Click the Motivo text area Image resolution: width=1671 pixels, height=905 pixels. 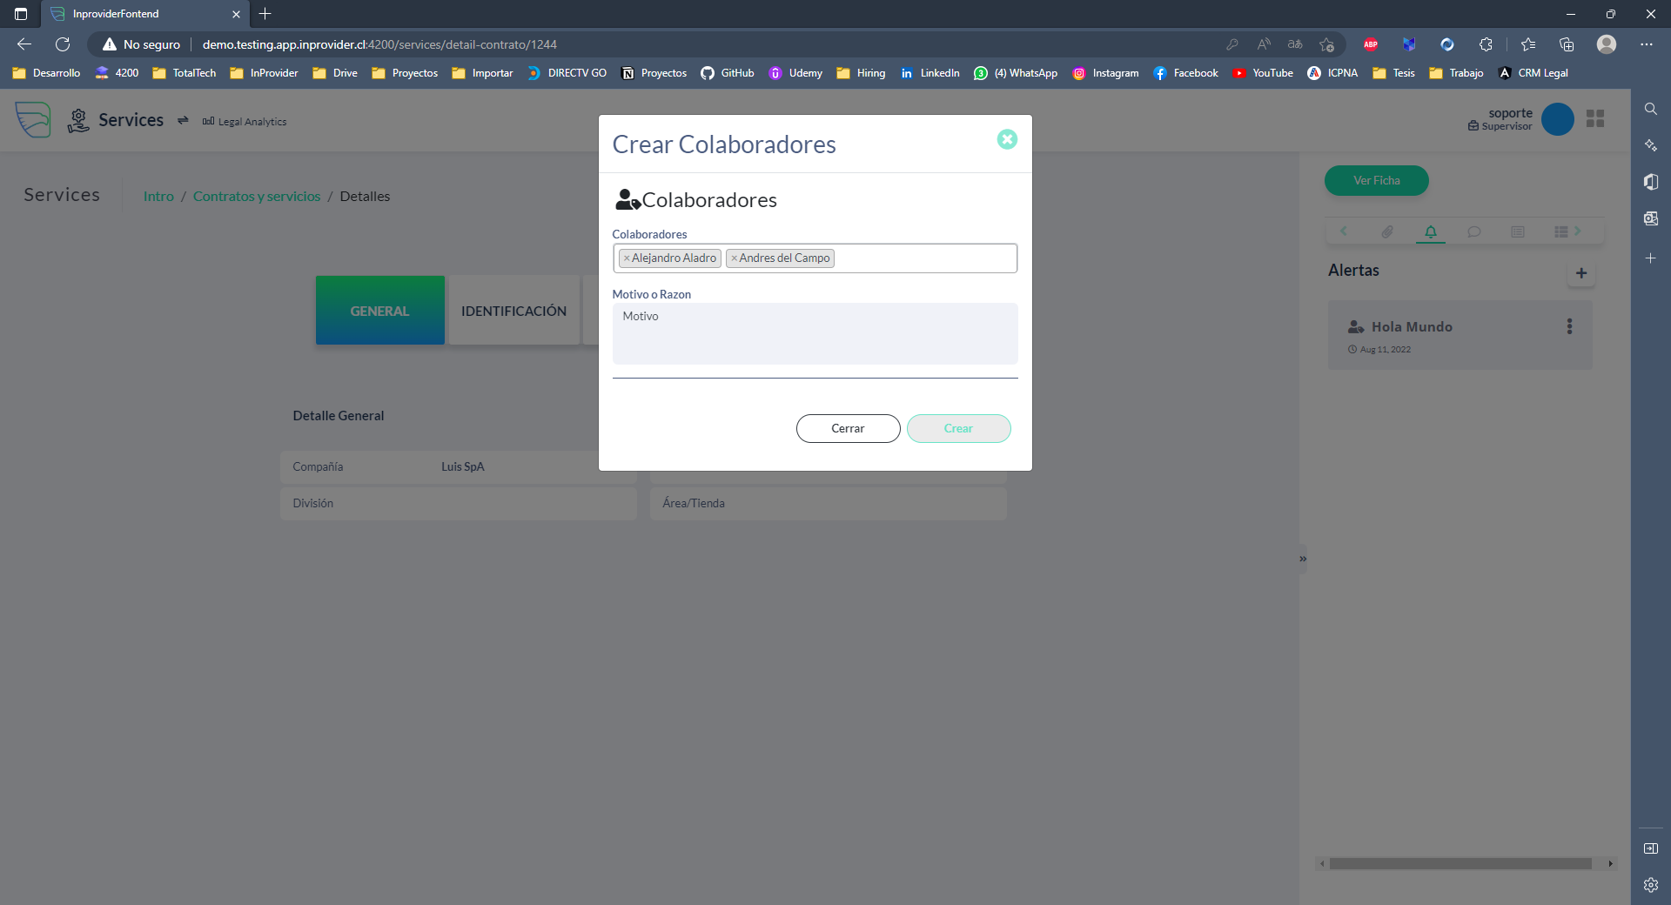tap(815, 333)
